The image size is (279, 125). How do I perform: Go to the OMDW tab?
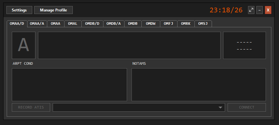click(x=151, y=24)
